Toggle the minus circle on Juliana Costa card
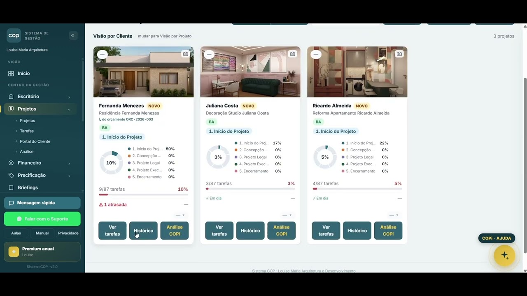Viewport: 527px width, 296px height. (x=209, y=54)
